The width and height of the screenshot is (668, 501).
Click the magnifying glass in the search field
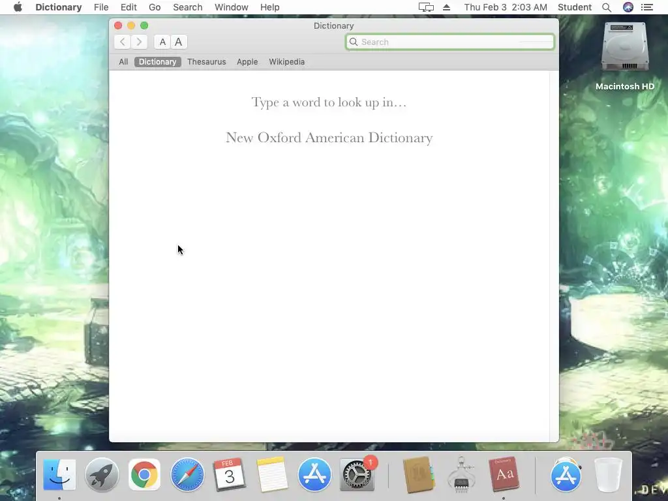[353, 42]
